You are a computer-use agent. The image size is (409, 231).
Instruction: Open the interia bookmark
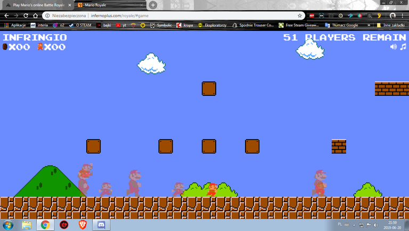39,25
